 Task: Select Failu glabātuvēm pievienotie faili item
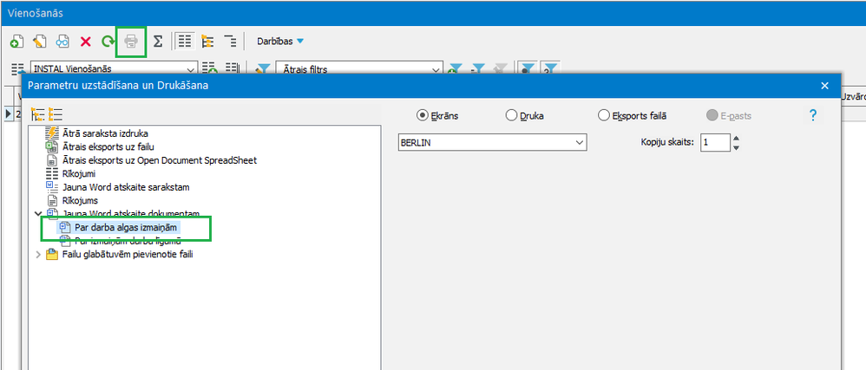128,255
